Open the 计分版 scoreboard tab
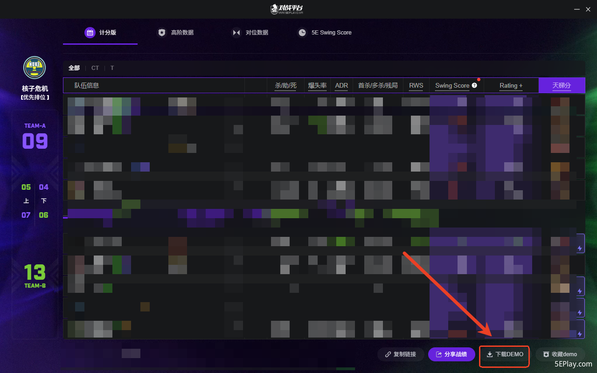This screenshot has width=597, height=373. click(x=100, y=33)
